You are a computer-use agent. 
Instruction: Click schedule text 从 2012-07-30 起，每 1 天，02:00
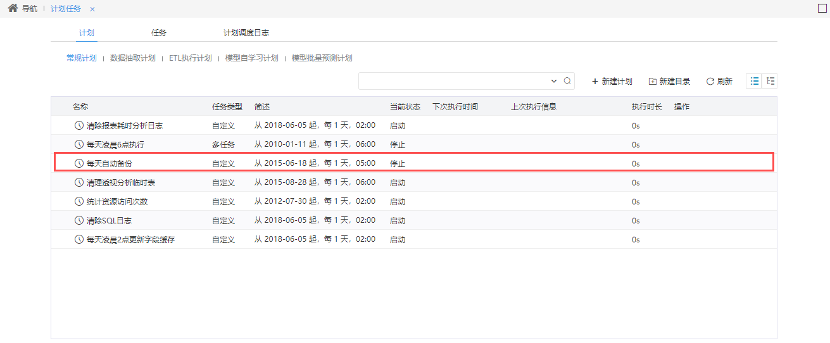315,201
